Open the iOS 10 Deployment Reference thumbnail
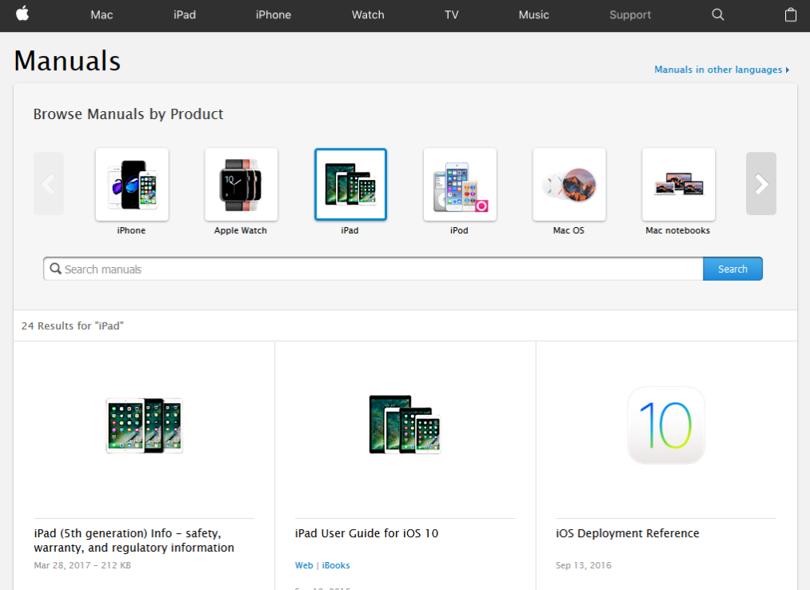The height and width of the screenshot is (590, 810). (666, 425)
